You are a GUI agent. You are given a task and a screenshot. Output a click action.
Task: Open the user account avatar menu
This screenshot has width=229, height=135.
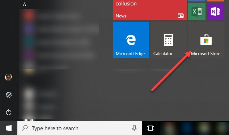(x=9, y=77)
